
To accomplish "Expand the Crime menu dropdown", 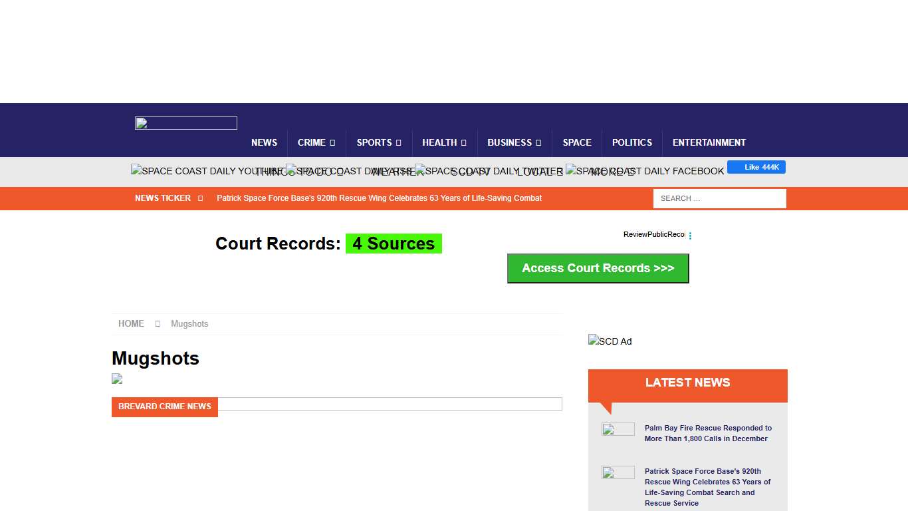I will (x=316, y=142).
